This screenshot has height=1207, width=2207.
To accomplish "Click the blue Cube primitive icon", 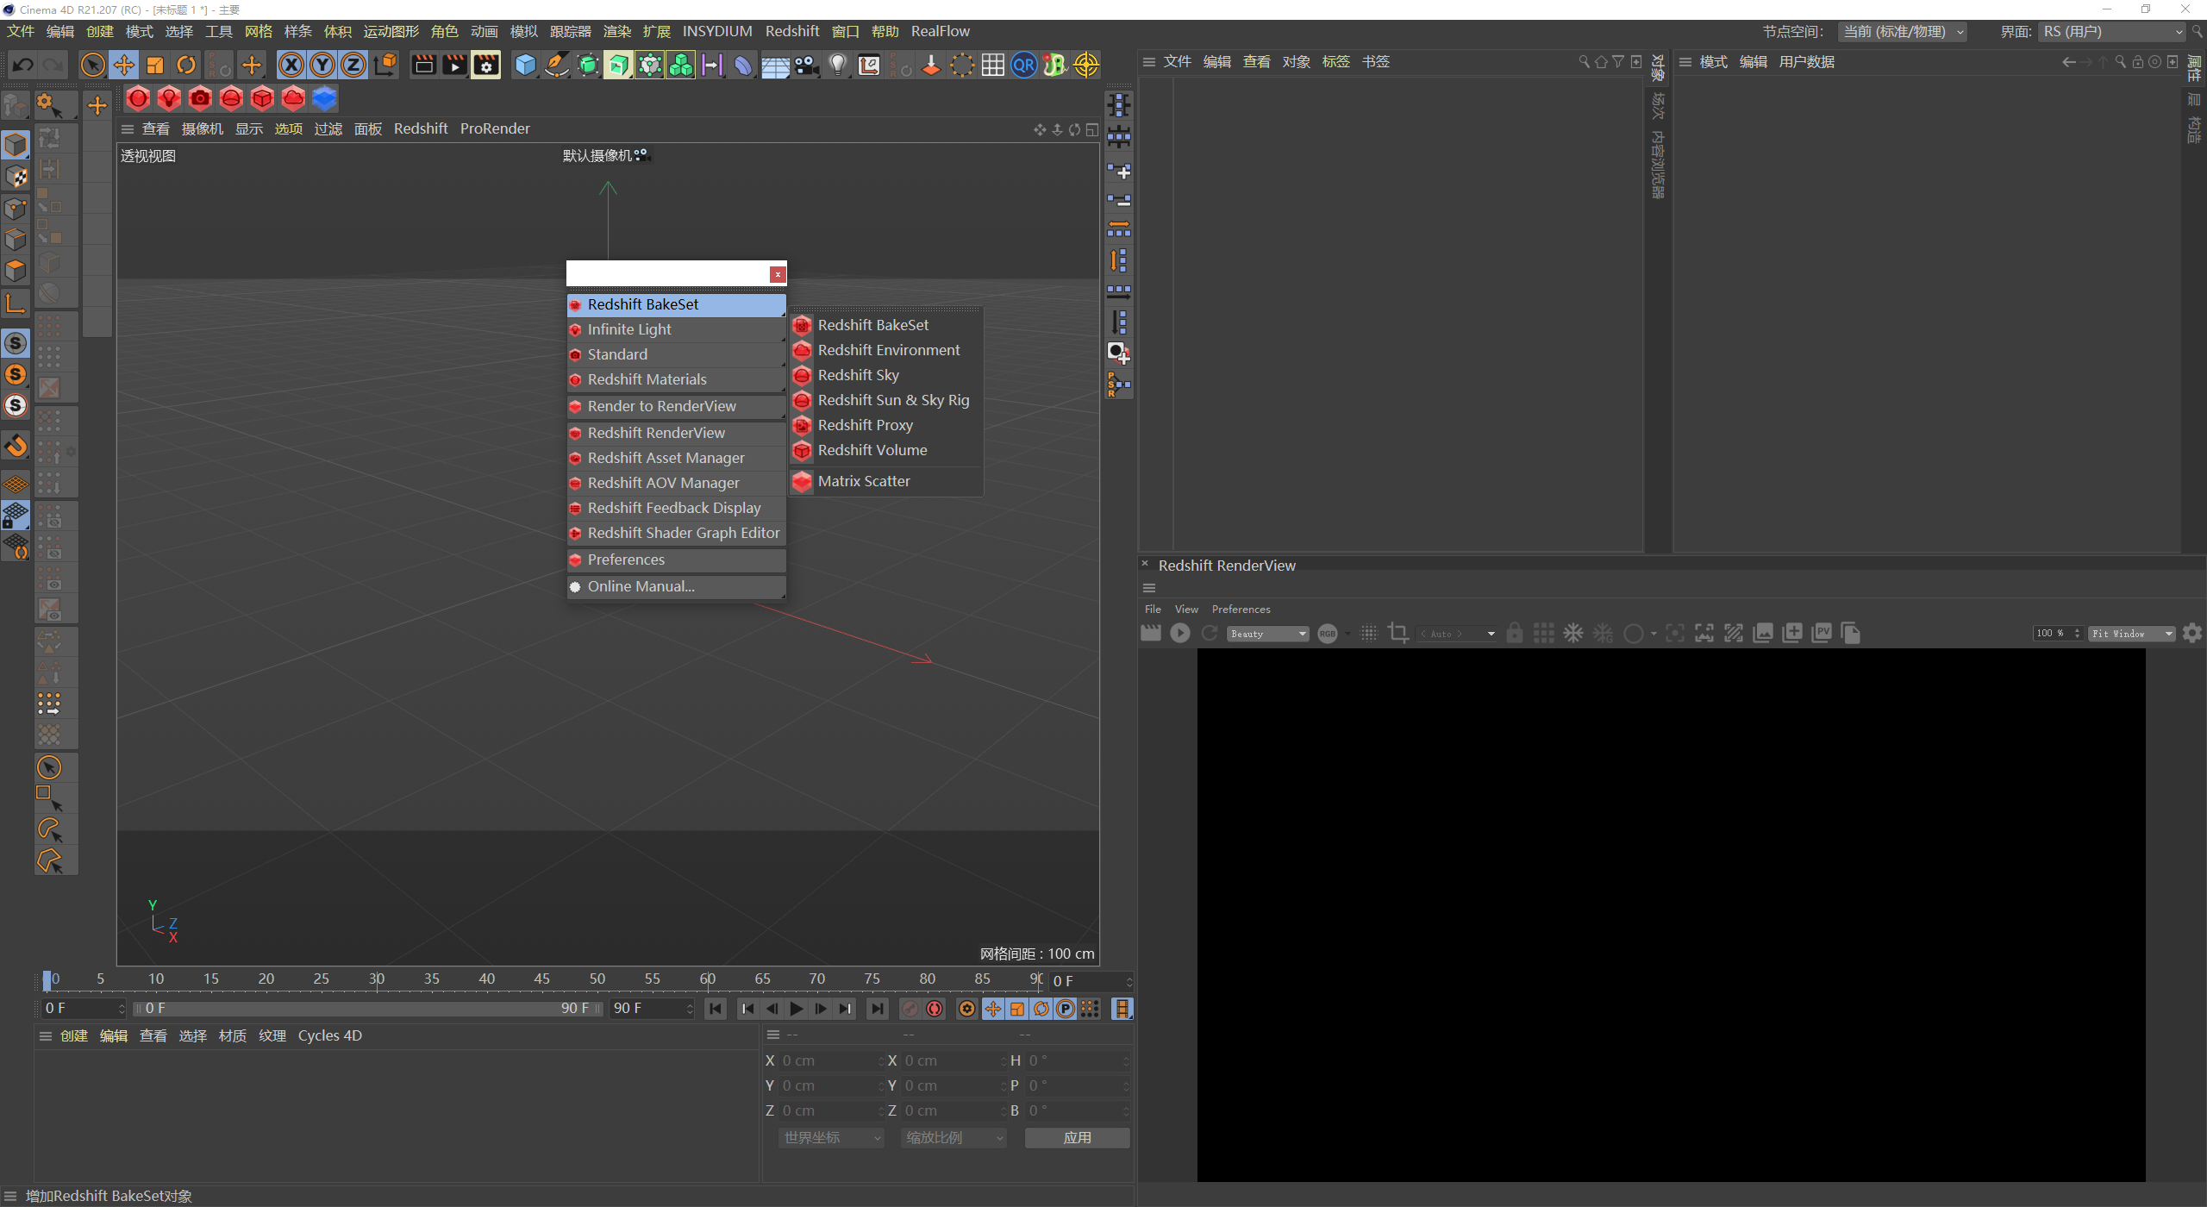I will coord(525,66).
